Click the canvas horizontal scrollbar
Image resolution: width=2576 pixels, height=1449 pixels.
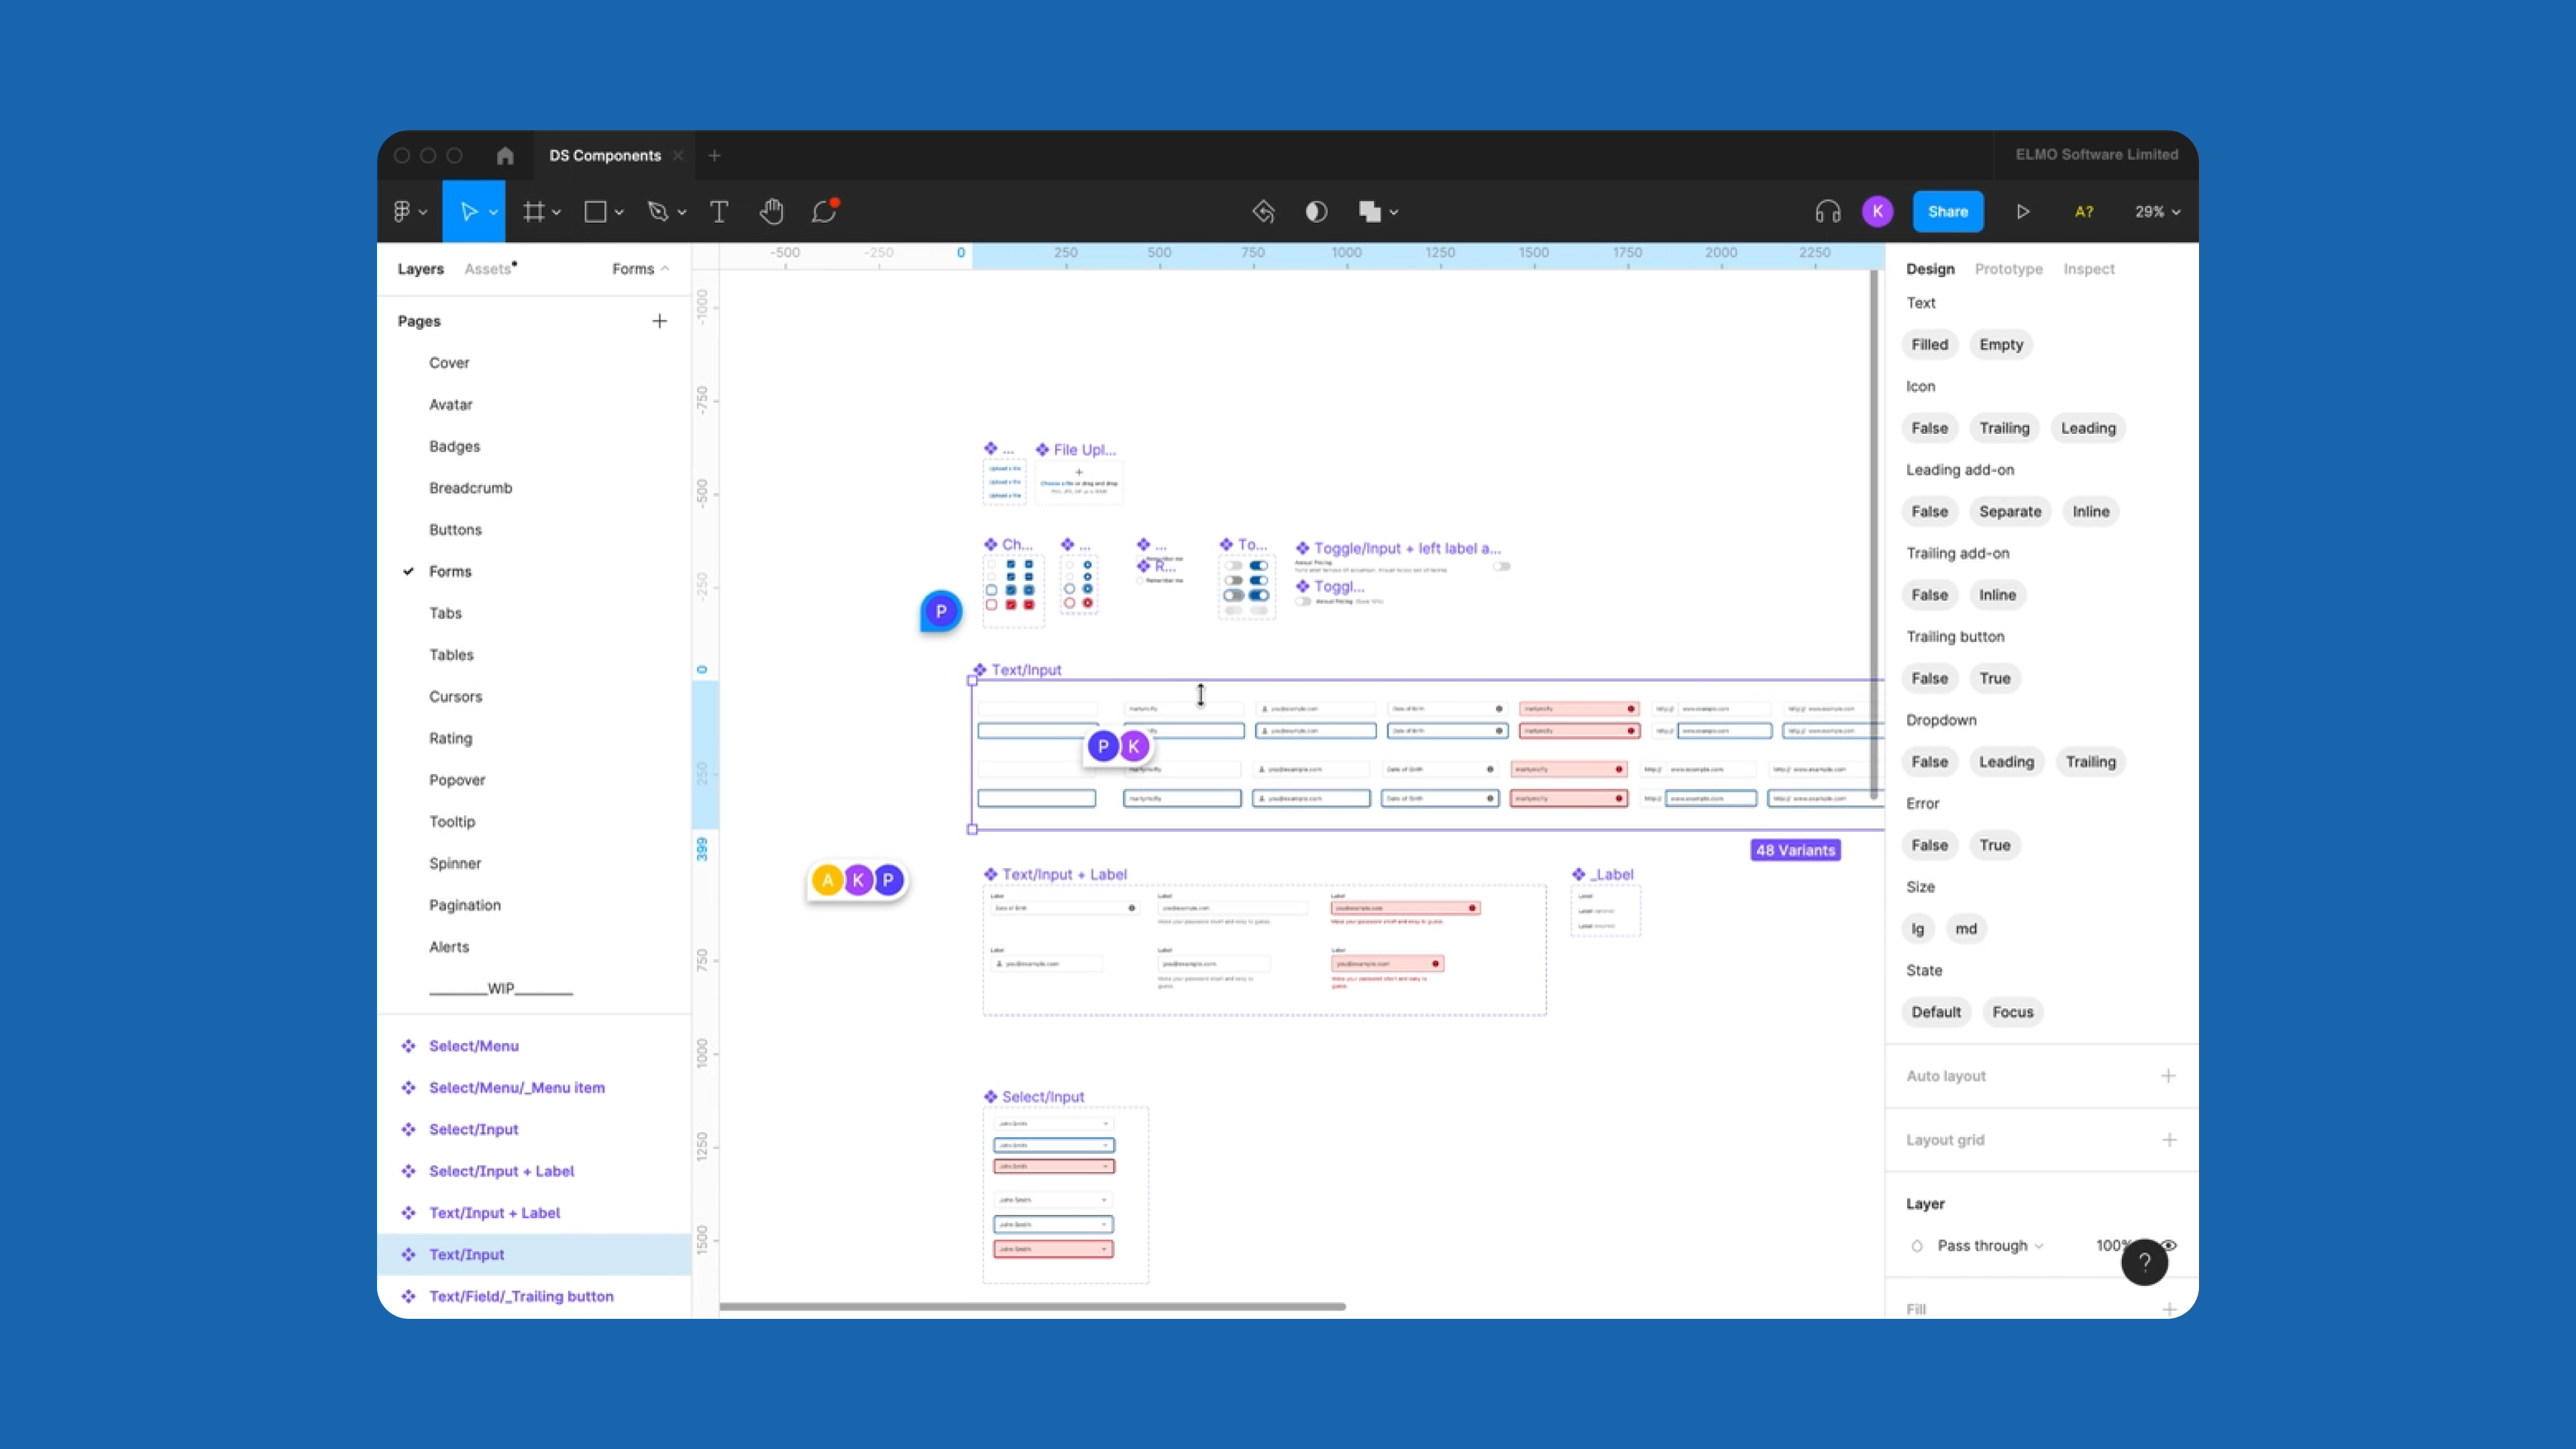coord(1032,1306)
